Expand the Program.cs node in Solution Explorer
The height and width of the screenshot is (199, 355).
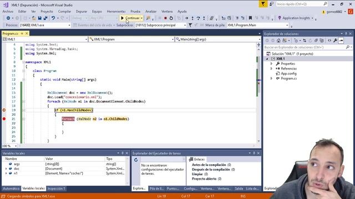click(271, 78)
